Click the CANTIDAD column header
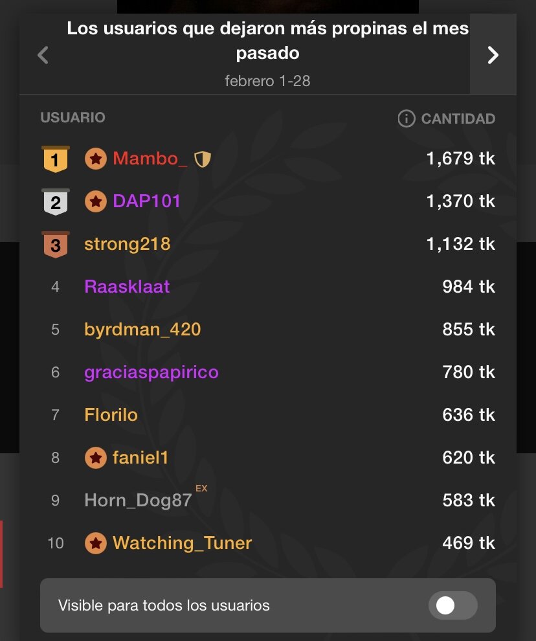Screen dimensions: 536x641 [x=458, y=118]
